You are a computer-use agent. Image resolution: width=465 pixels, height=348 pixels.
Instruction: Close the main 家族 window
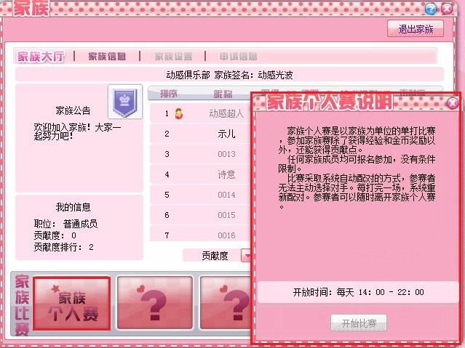447,9
